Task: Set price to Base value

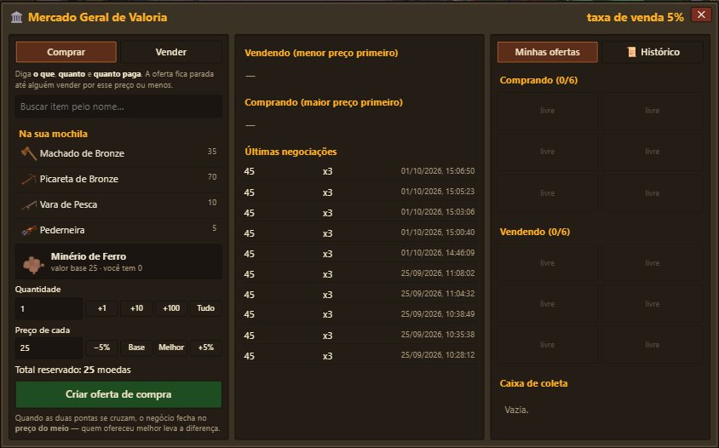Action: (x=136, y=347)
